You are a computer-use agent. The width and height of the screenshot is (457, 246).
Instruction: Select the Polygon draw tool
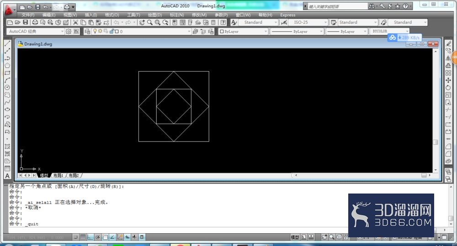7,66
